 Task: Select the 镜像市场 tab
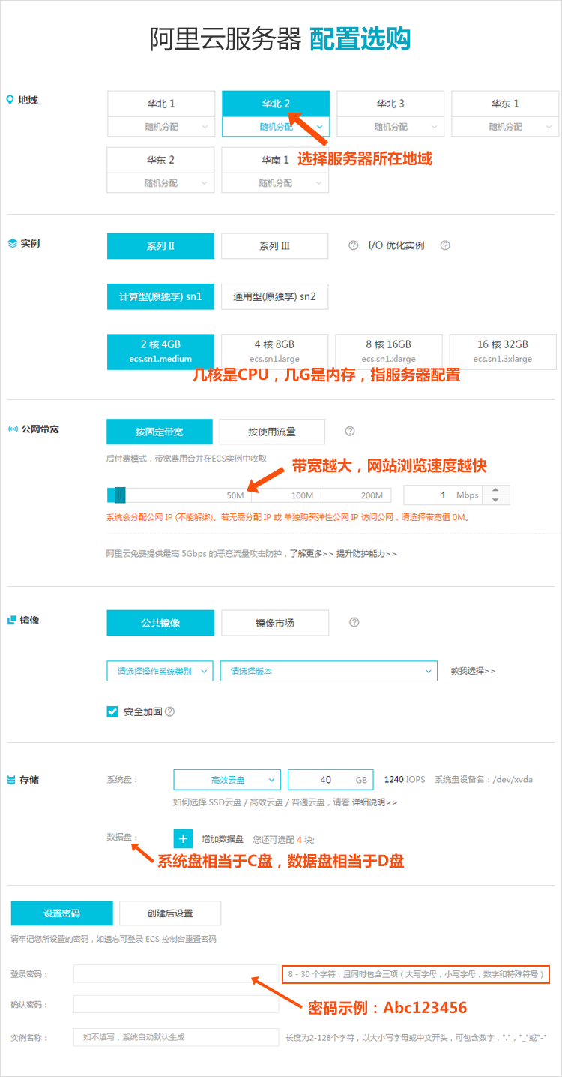(x=275, y=623)
